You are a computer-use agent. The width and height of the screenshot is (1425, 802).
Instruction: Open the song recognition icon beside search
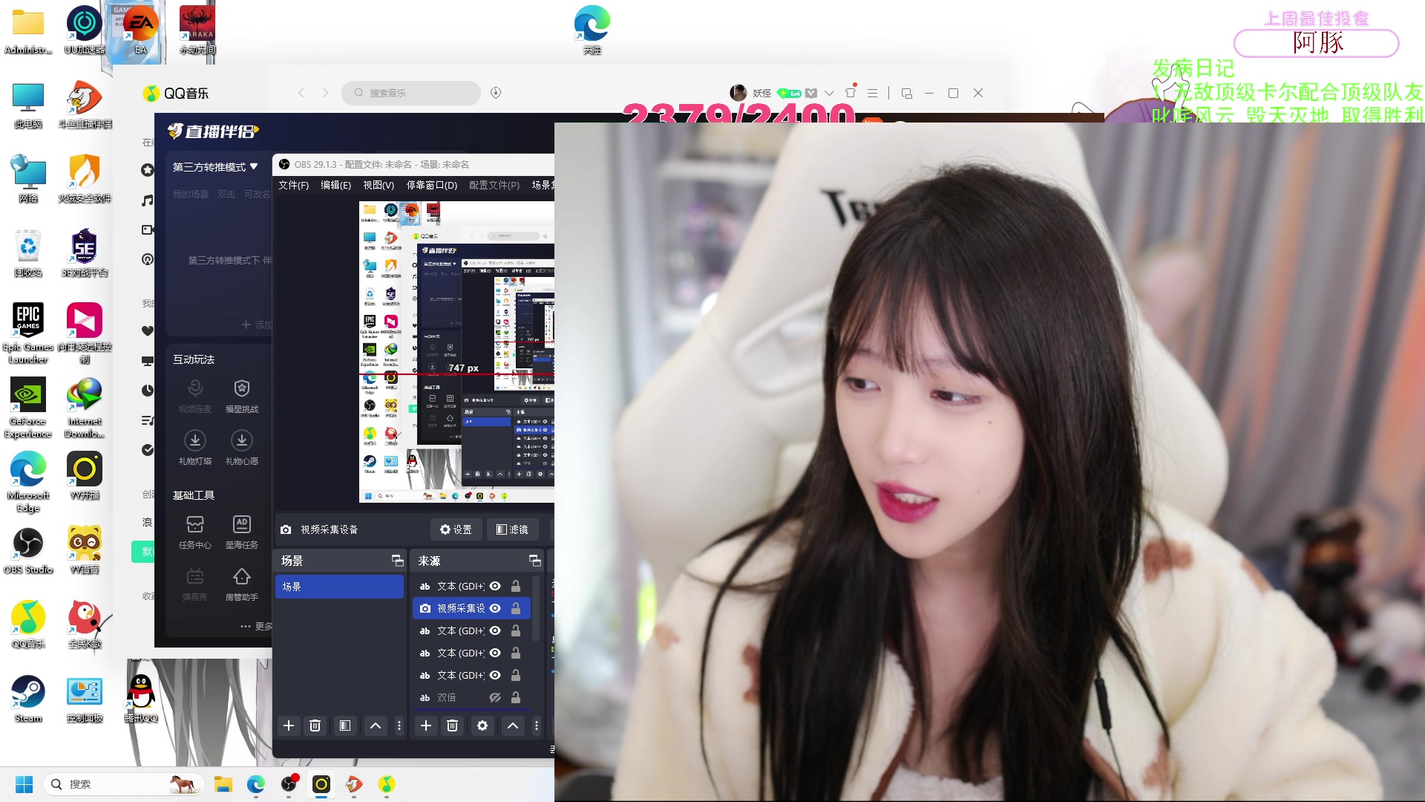(x=496, y=93)
